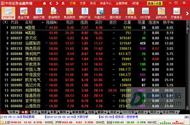Switch to the 创业 tab
Screen dimensions: 190x125
44,112
